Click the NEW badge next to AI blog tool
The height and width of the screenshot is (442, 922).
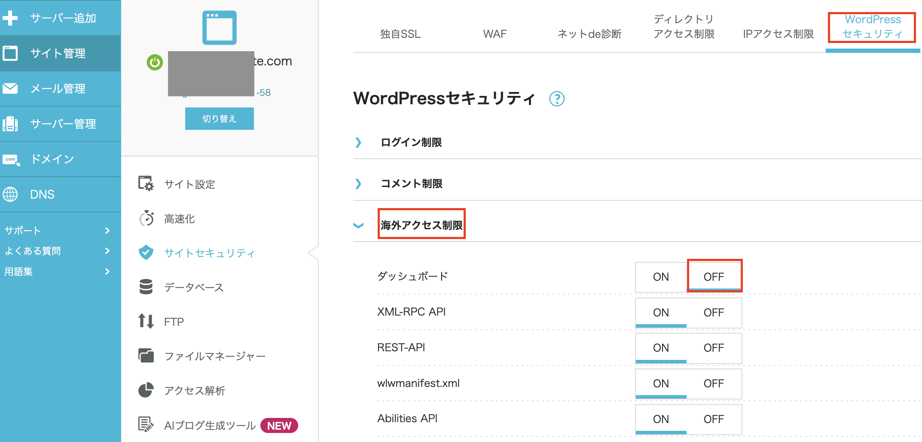click(279, 426)
